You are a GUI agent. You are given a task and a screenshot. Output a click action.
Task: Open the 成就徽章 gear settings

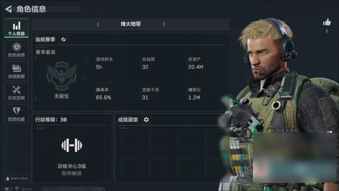click(x=147, y=120)
